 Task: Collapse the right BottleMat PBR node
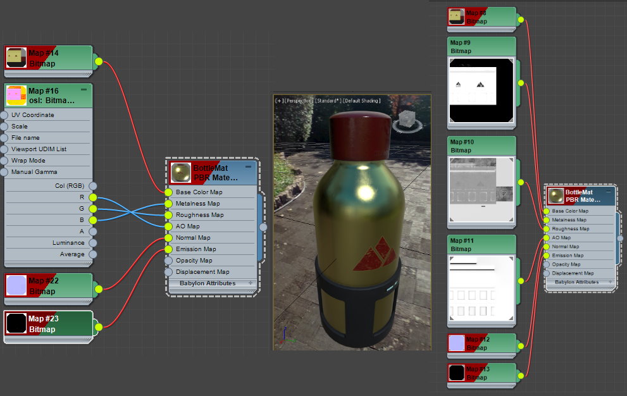click(609, 192)
